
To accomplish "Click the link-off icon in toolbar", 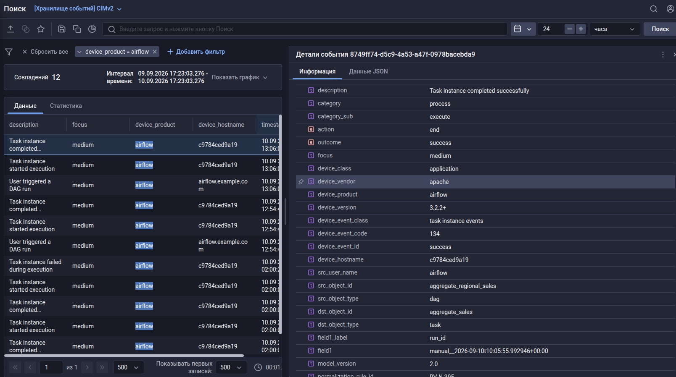I will tap(26, 29).
